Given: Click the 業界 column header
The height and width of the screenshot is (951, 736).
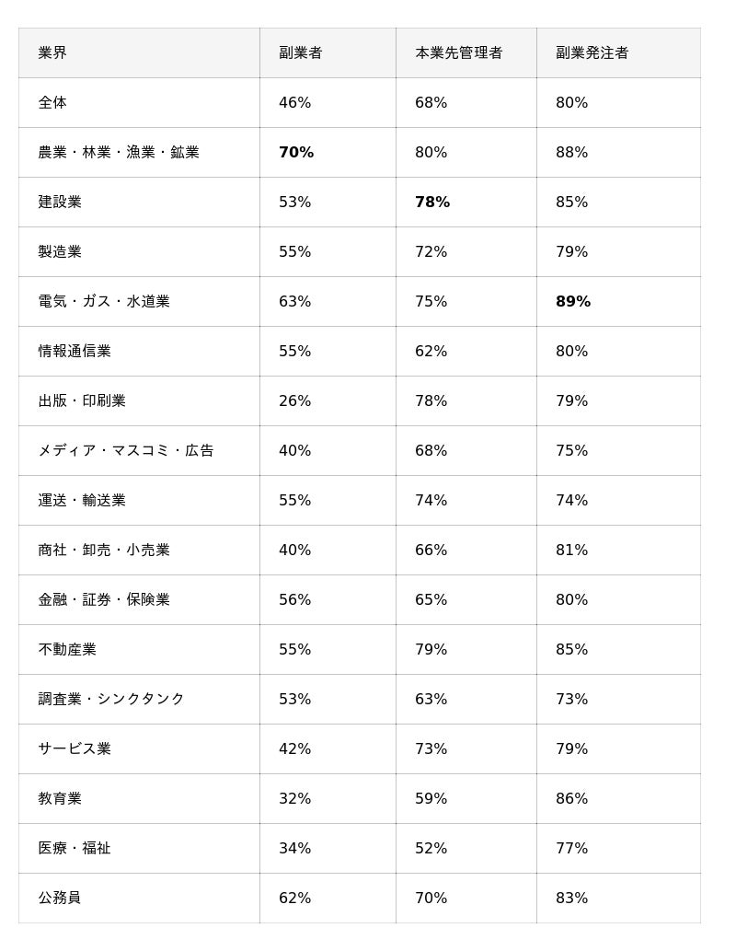Looking at the screenshot, I should tap(52, 53).
